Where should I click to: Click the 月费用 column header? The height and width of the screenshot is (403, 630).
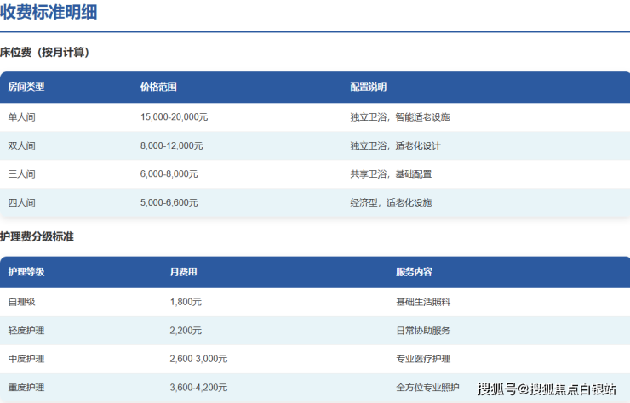click(x=184, y=272)
